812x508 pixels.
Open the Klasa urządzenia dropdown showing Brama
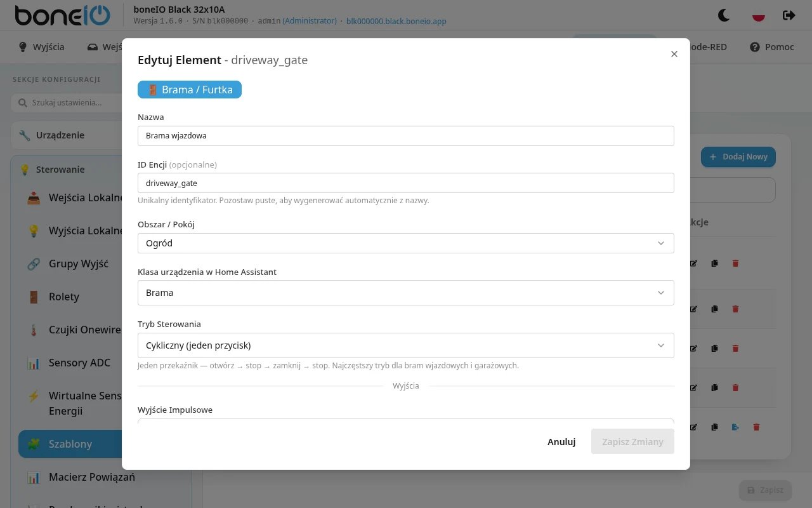tap(406, 293)
